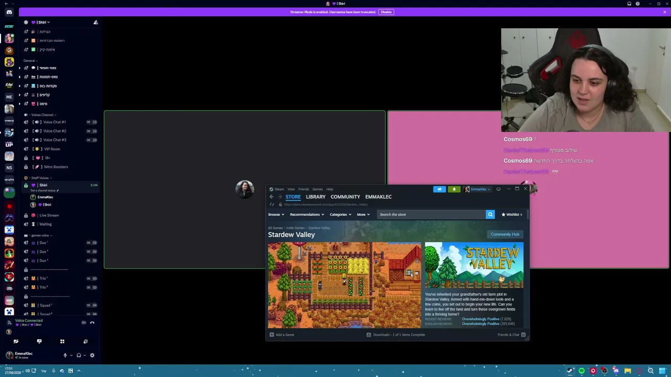Start an activity in Discord voice panel
The image size is (671, 377).
click(62, 341)
